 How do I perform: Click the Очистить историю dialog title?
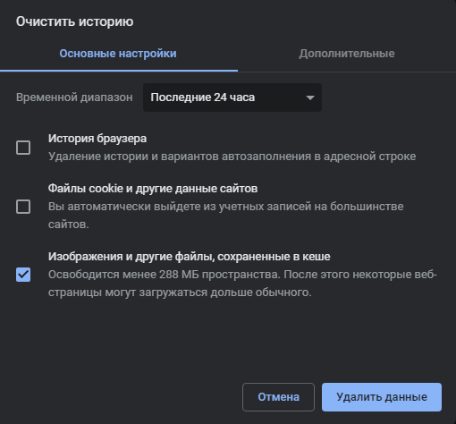74,21
